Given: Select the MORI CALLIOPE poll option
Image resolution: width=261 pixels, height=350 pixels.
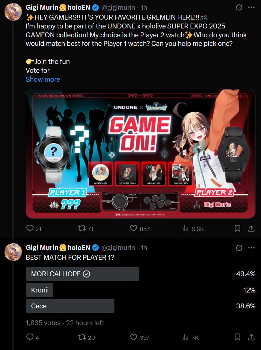Looking at the screenshot, I should point(82,274).
